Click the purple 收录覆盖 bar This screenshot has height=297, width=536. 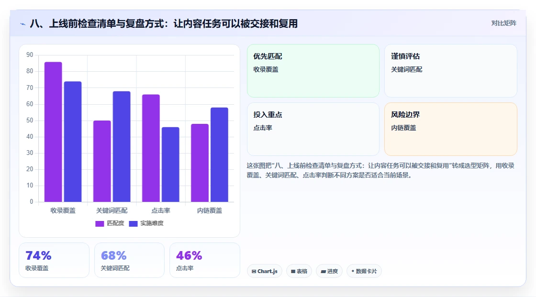[x=53, y=132]
